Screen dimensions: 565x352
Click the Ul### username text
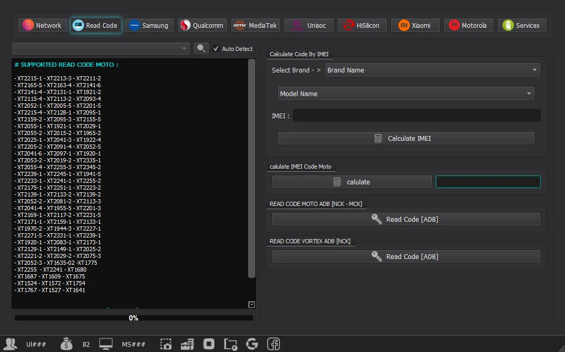click(36, 345)
